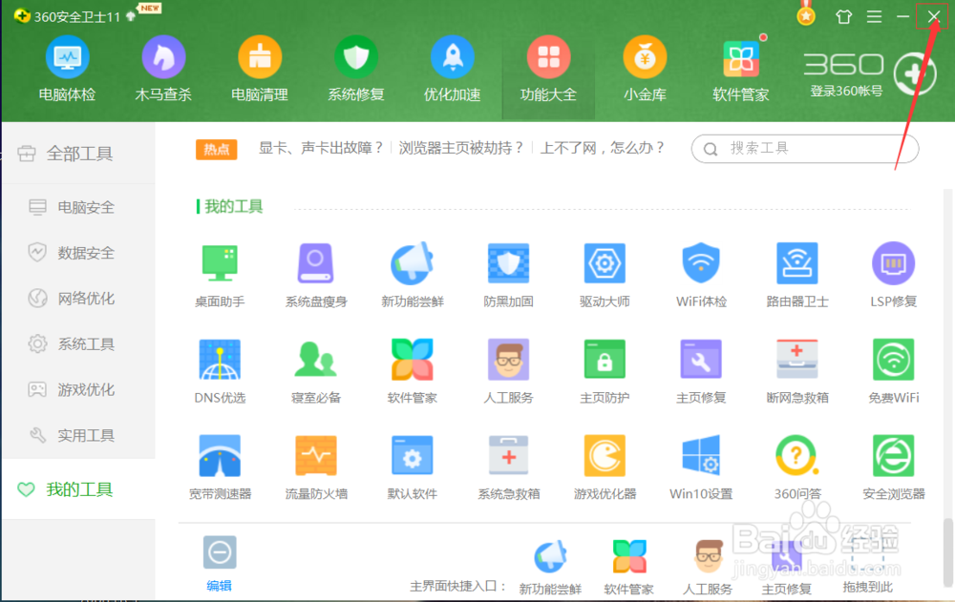The image size is (955, 602).
Task: Click the vertical scrollbar thumb
Action: [x=947, y=550]
